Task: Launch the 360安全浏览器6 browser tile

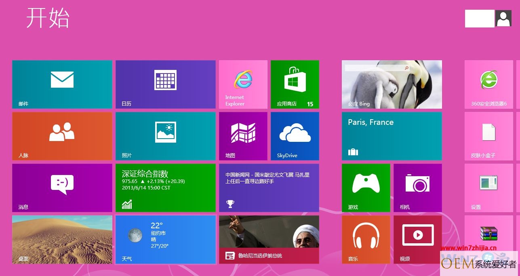Action: 489,84
